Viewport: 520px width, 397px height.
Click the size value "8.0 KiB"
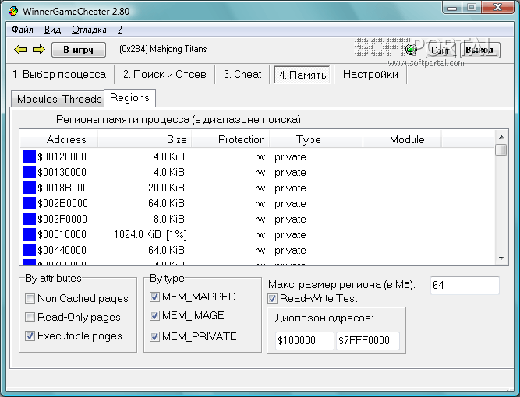(x=169, y=219)
